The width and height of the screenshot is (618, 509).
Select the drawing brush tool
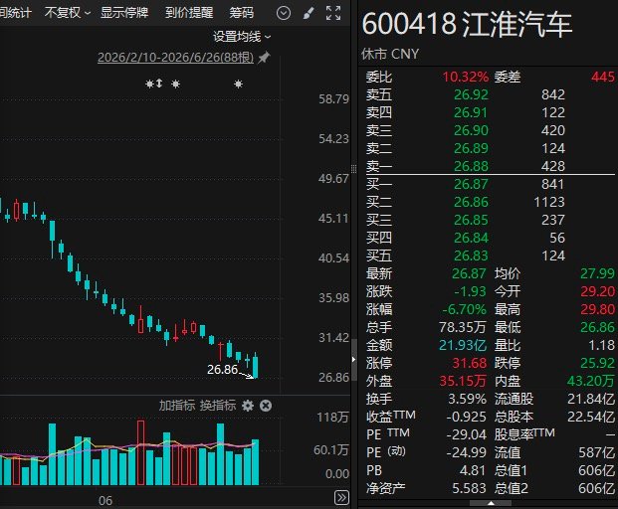tap(309, 13)
